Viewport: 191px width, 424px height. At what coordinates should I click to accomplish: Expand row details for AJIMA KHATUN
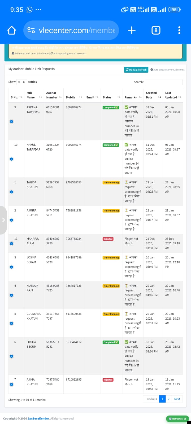[11, 385]
